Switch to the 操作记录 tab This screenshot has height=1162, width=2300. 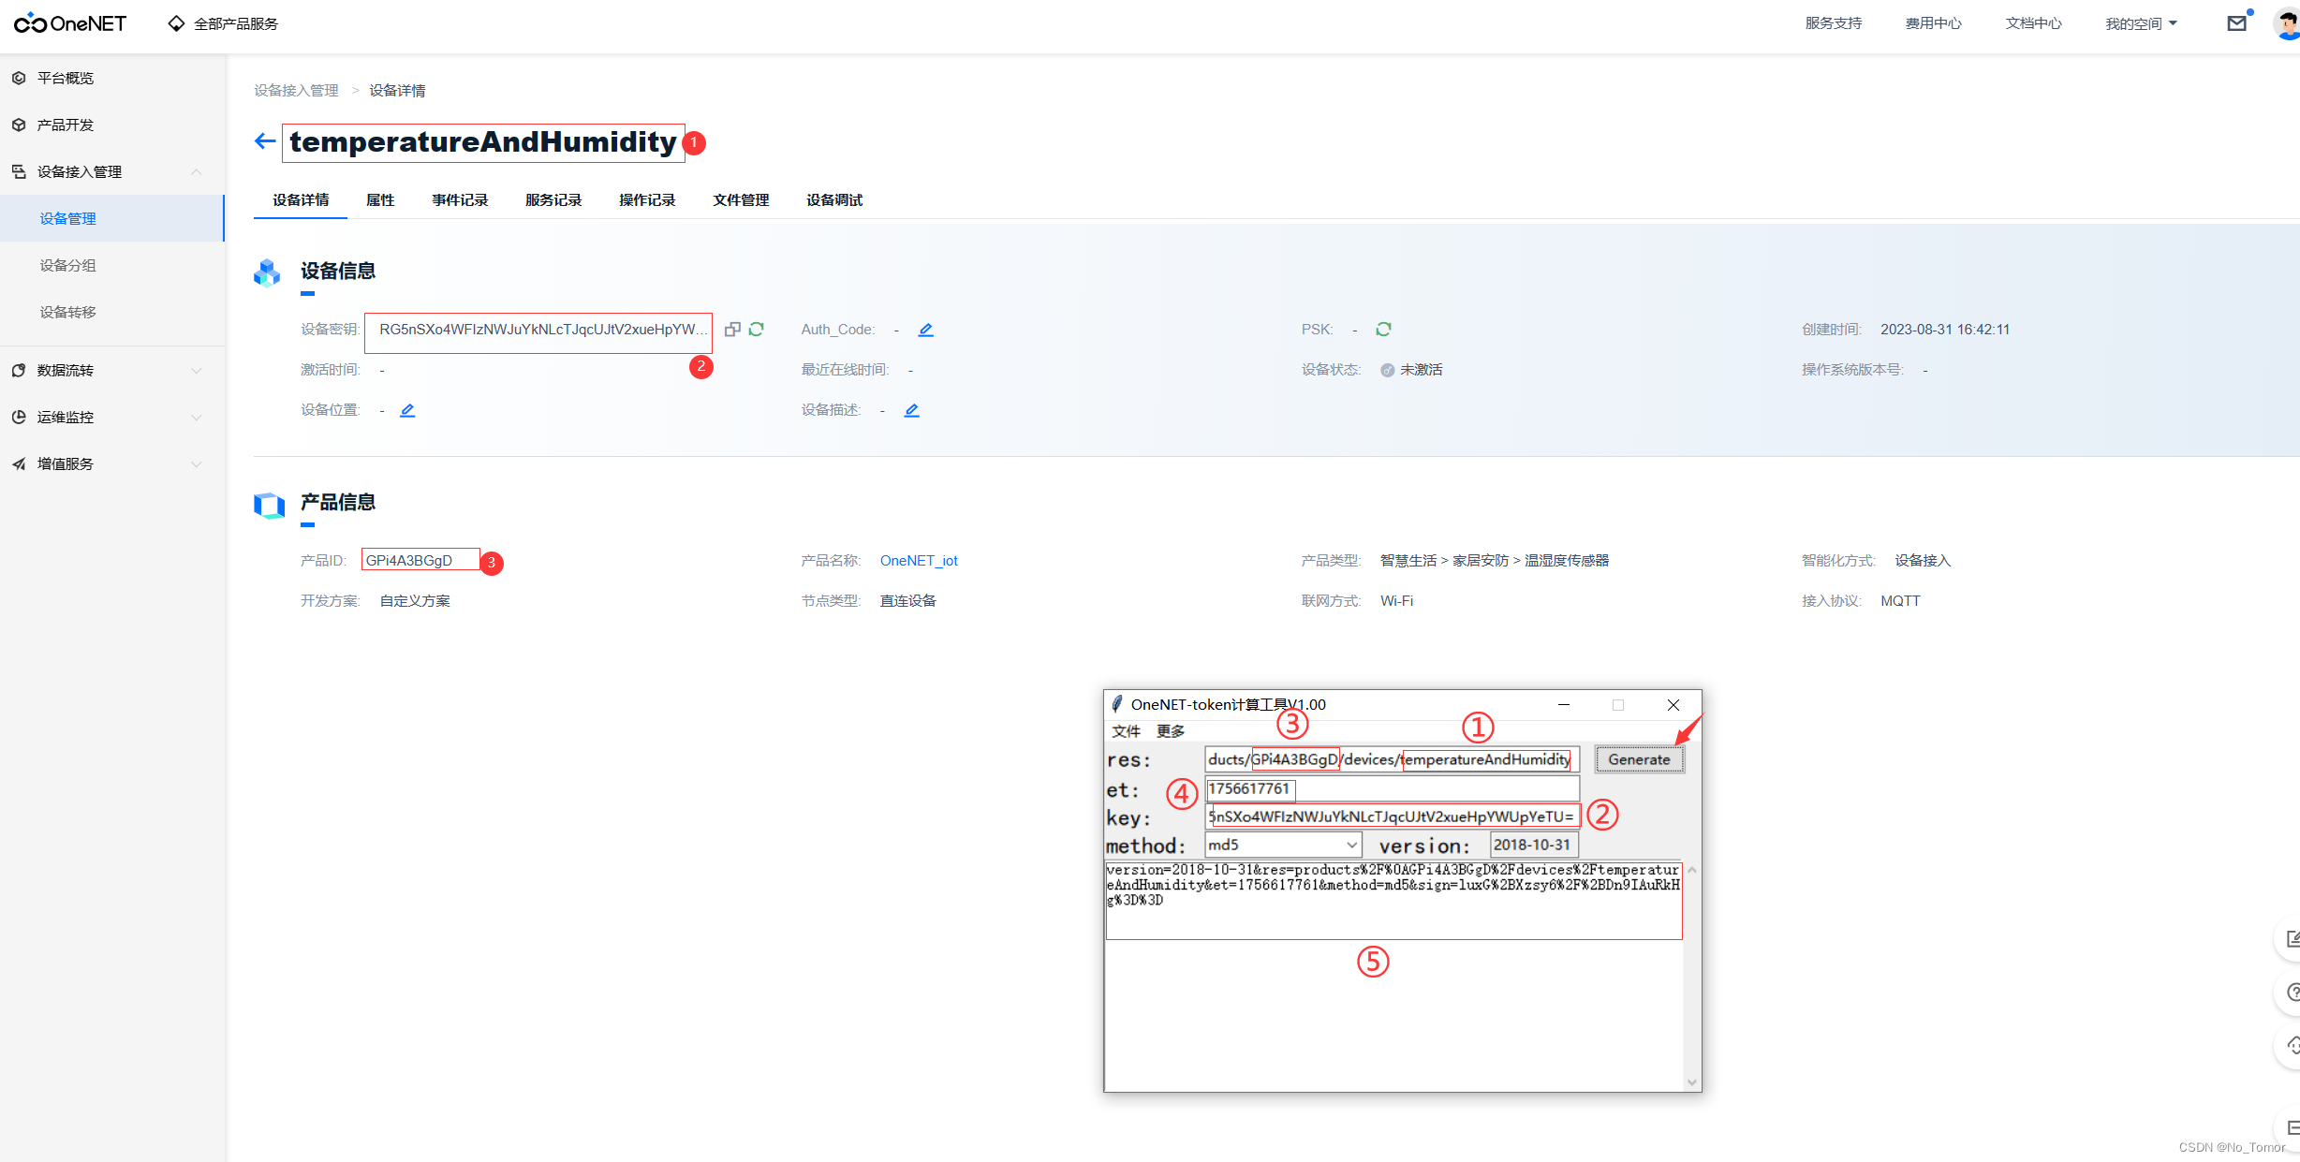[x=647, y=199]
